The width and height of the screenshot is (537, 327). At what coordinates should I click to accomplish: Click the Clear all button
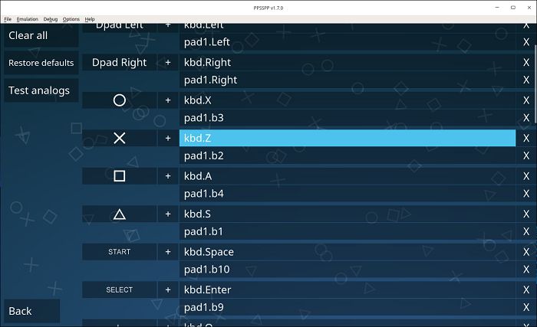[41, 35]
